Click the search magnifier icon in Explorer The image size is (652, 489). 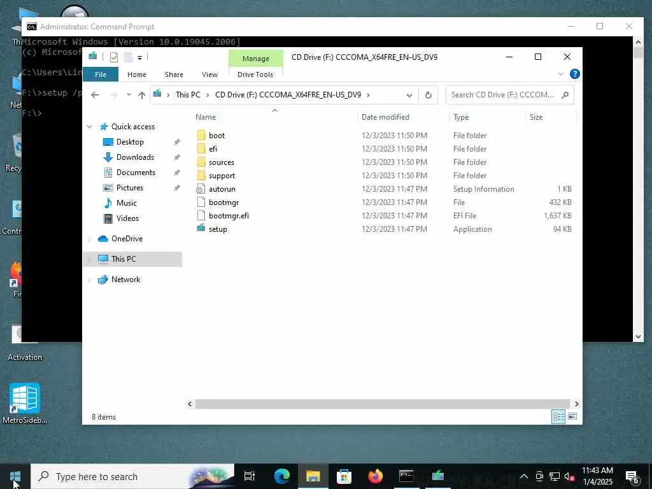click(565, 96)
